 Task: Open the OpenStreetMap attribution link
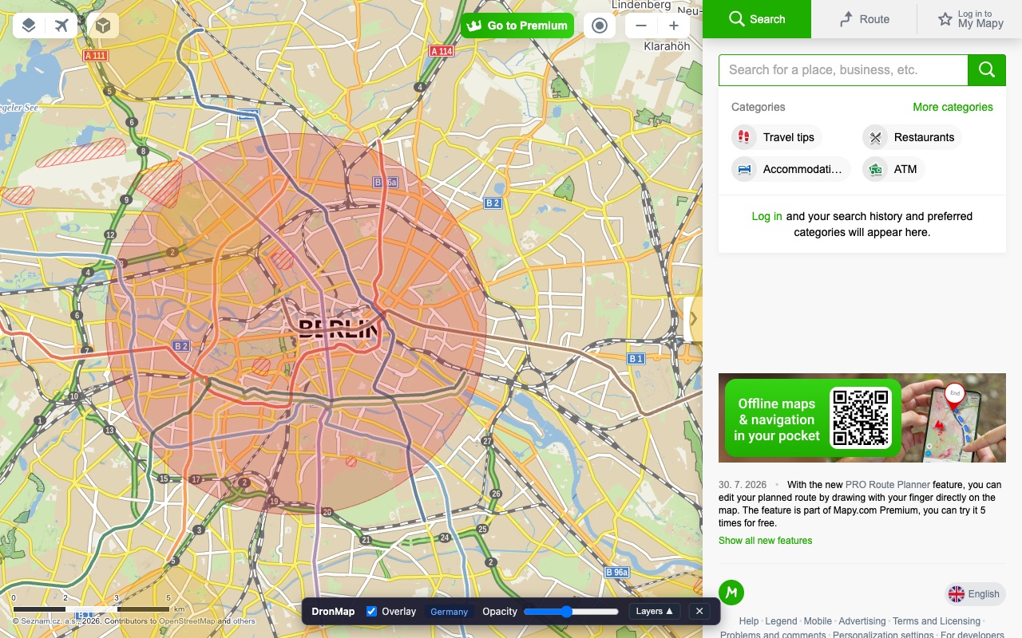click(187, 621)
